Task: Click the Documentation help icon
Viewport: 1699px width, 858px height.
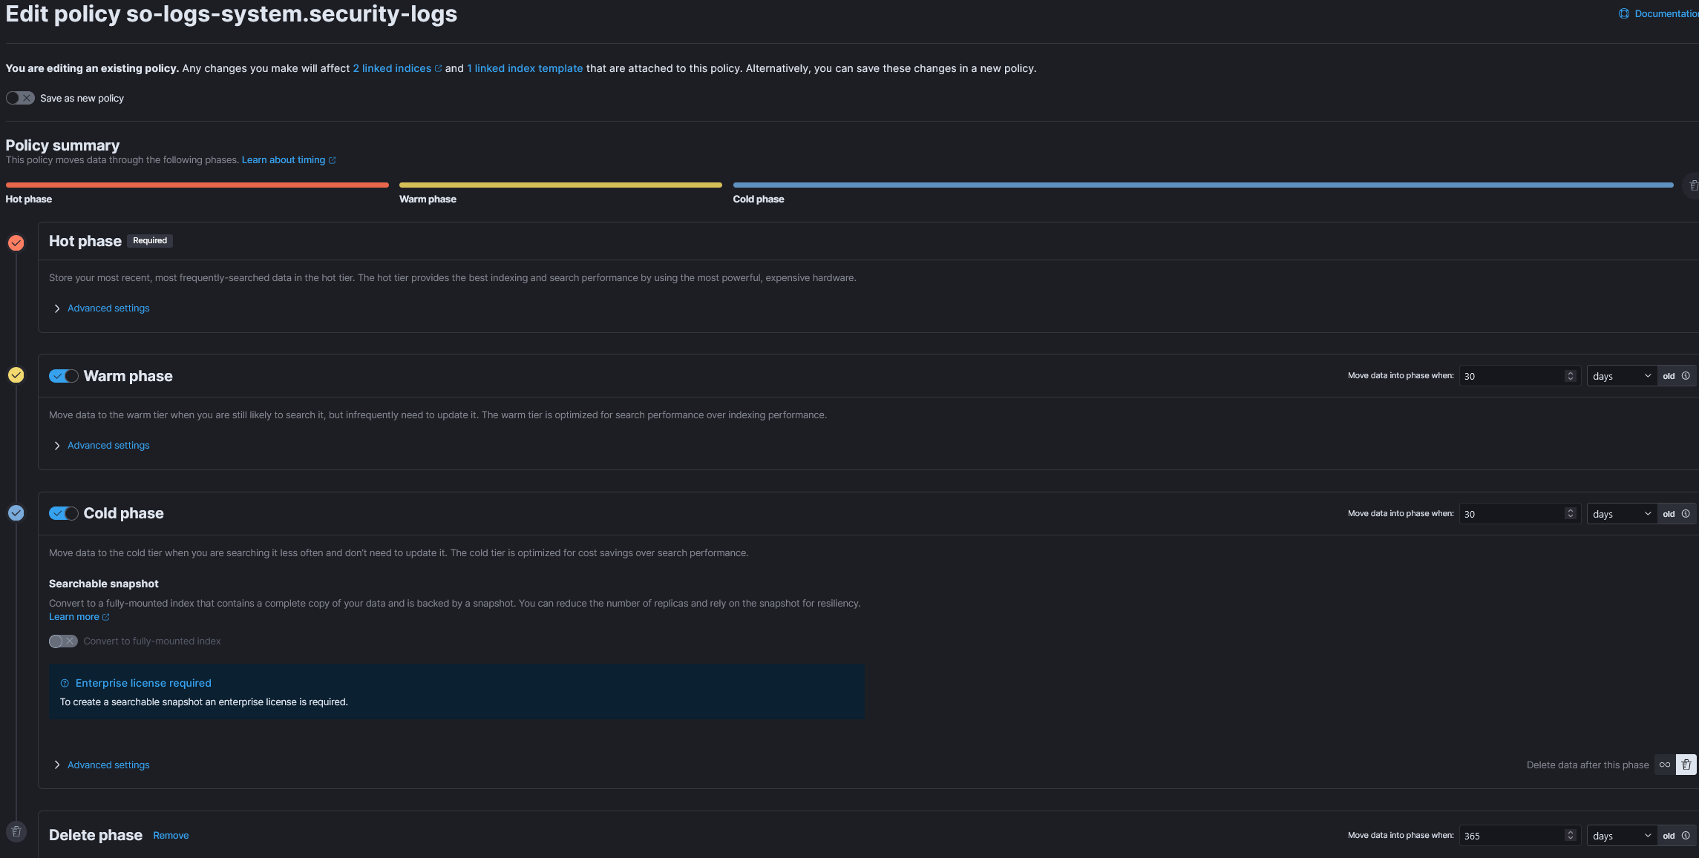Action: pyautogui.click(x=1624, y=13)
